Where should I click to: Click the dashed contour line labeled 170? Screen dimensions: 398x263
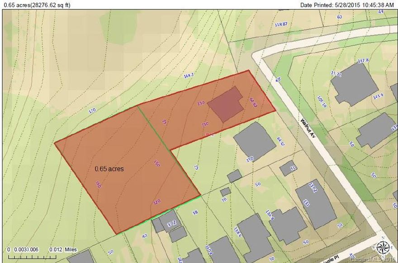tap(91, 110)
